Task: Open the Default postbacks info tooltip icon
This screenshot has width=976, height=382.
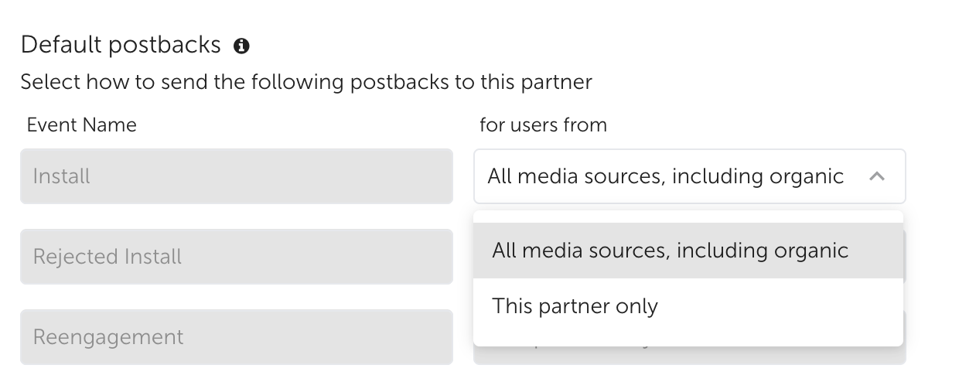Action: coord(241,46)
